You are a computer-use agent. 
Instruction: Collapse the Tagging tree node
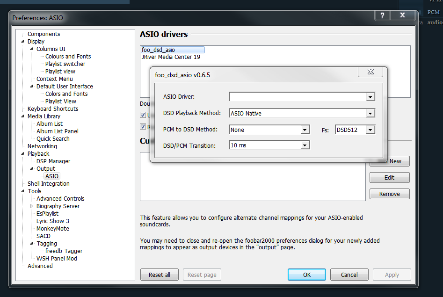[x=32, y=244]
